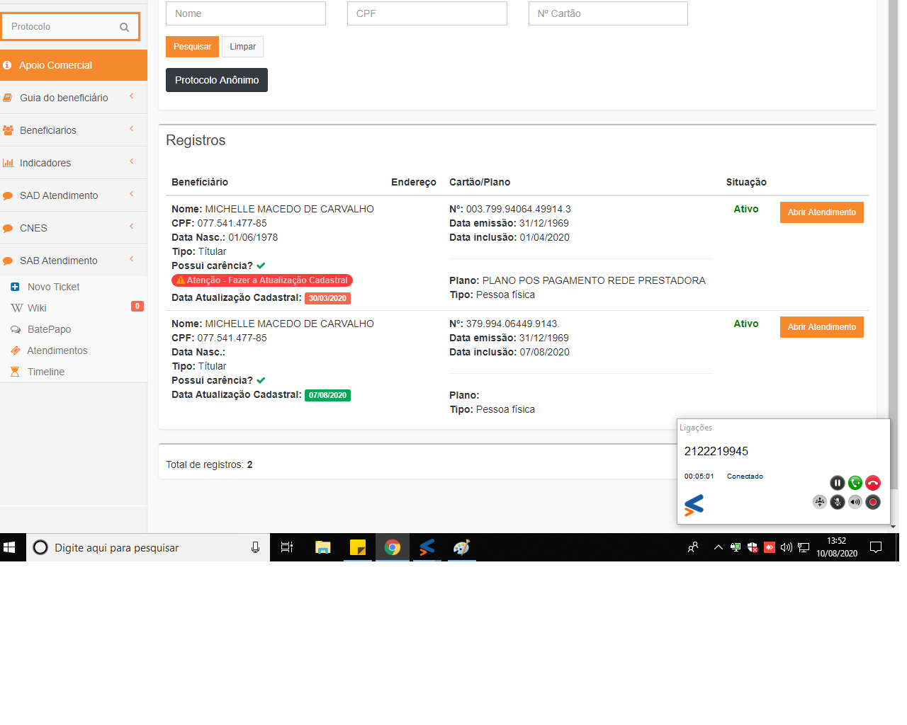Screen dimensions: 907x725
Task: Click Abrir Atendimento for card 003.799.94064.49914.3
Action: coord(821,212)
